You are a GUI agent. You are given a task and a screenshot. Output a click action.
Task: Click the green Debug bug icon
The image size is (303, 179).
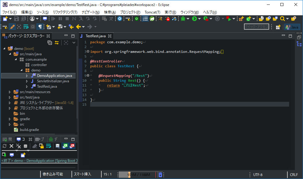(183, 19)
